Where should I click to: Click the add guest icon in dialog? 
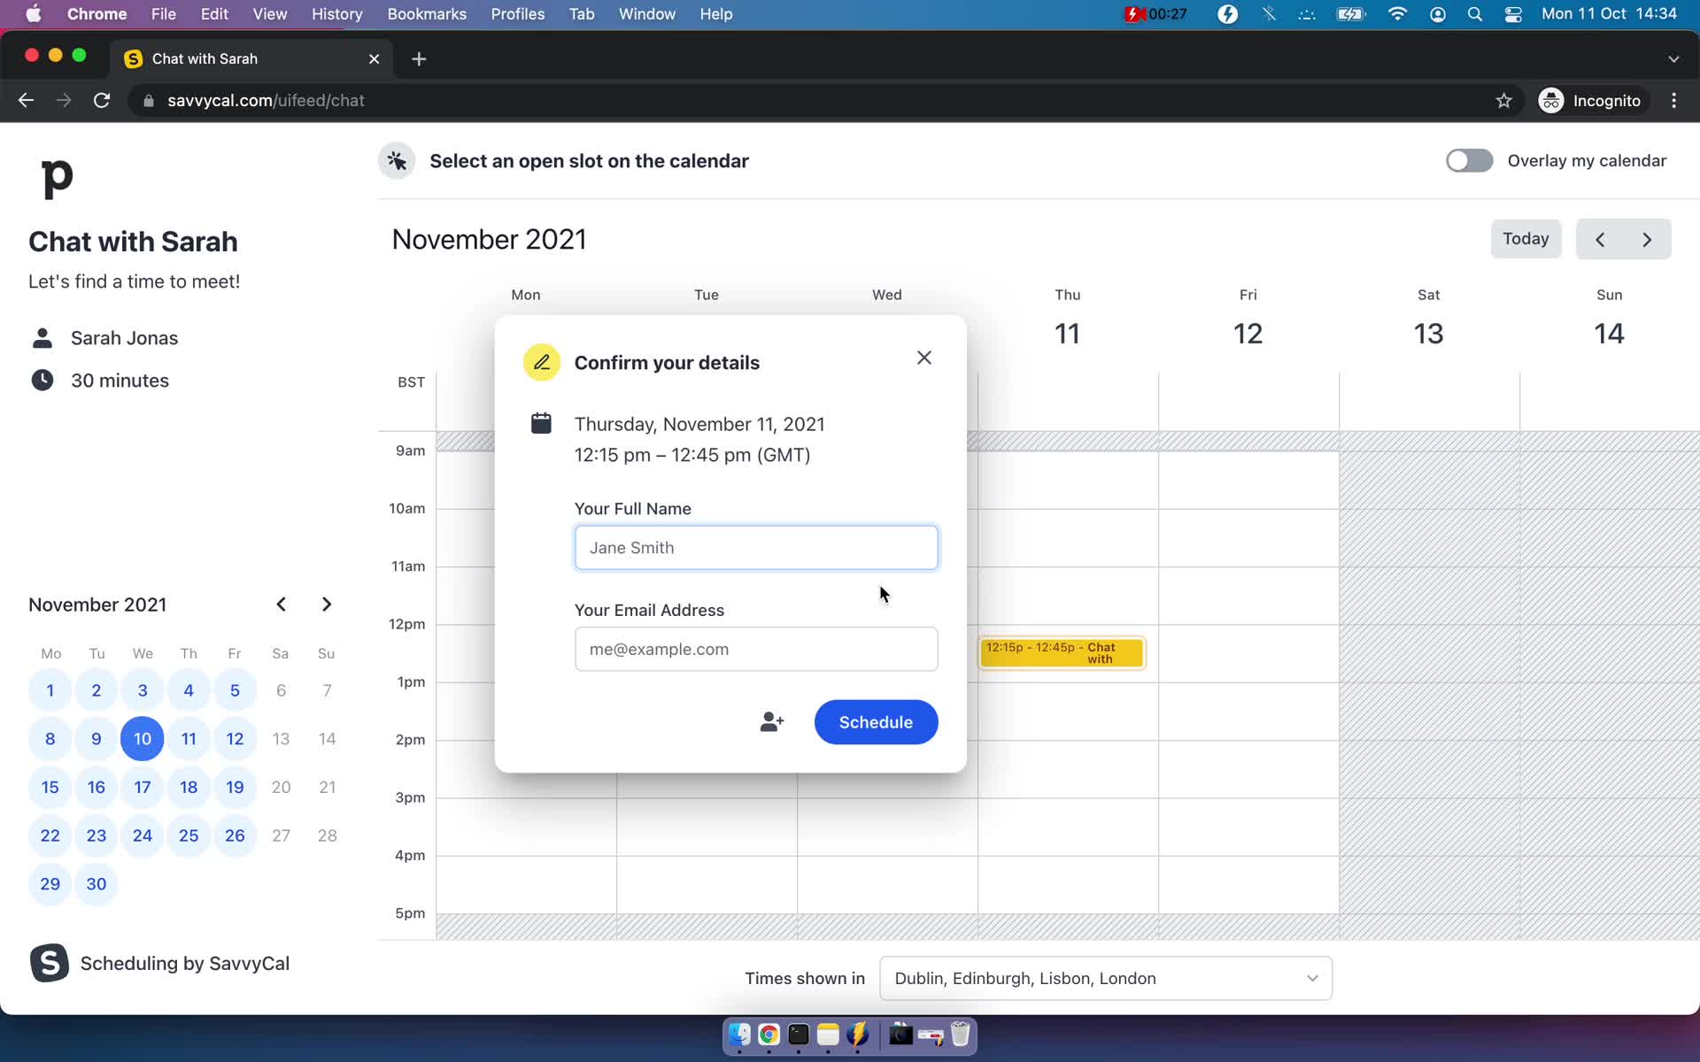pos(772,722)
